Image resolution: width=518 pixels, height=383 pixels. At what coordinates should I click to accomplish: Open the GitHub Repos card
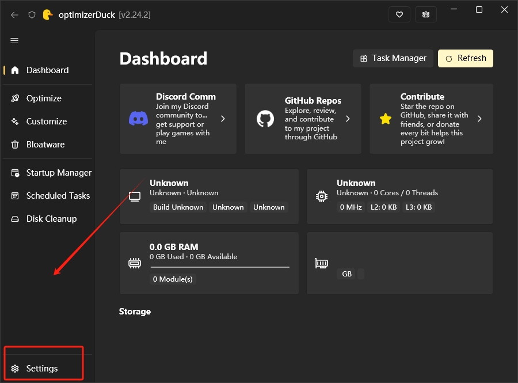coord(303,119)
